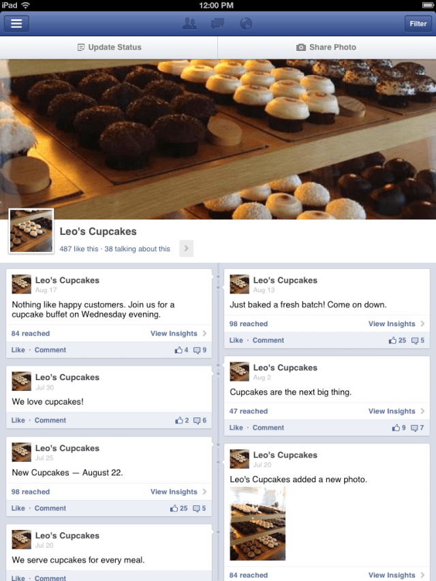Open the hamburger side menu
Screen dimensions: 436x581
(x=16, y=23)
